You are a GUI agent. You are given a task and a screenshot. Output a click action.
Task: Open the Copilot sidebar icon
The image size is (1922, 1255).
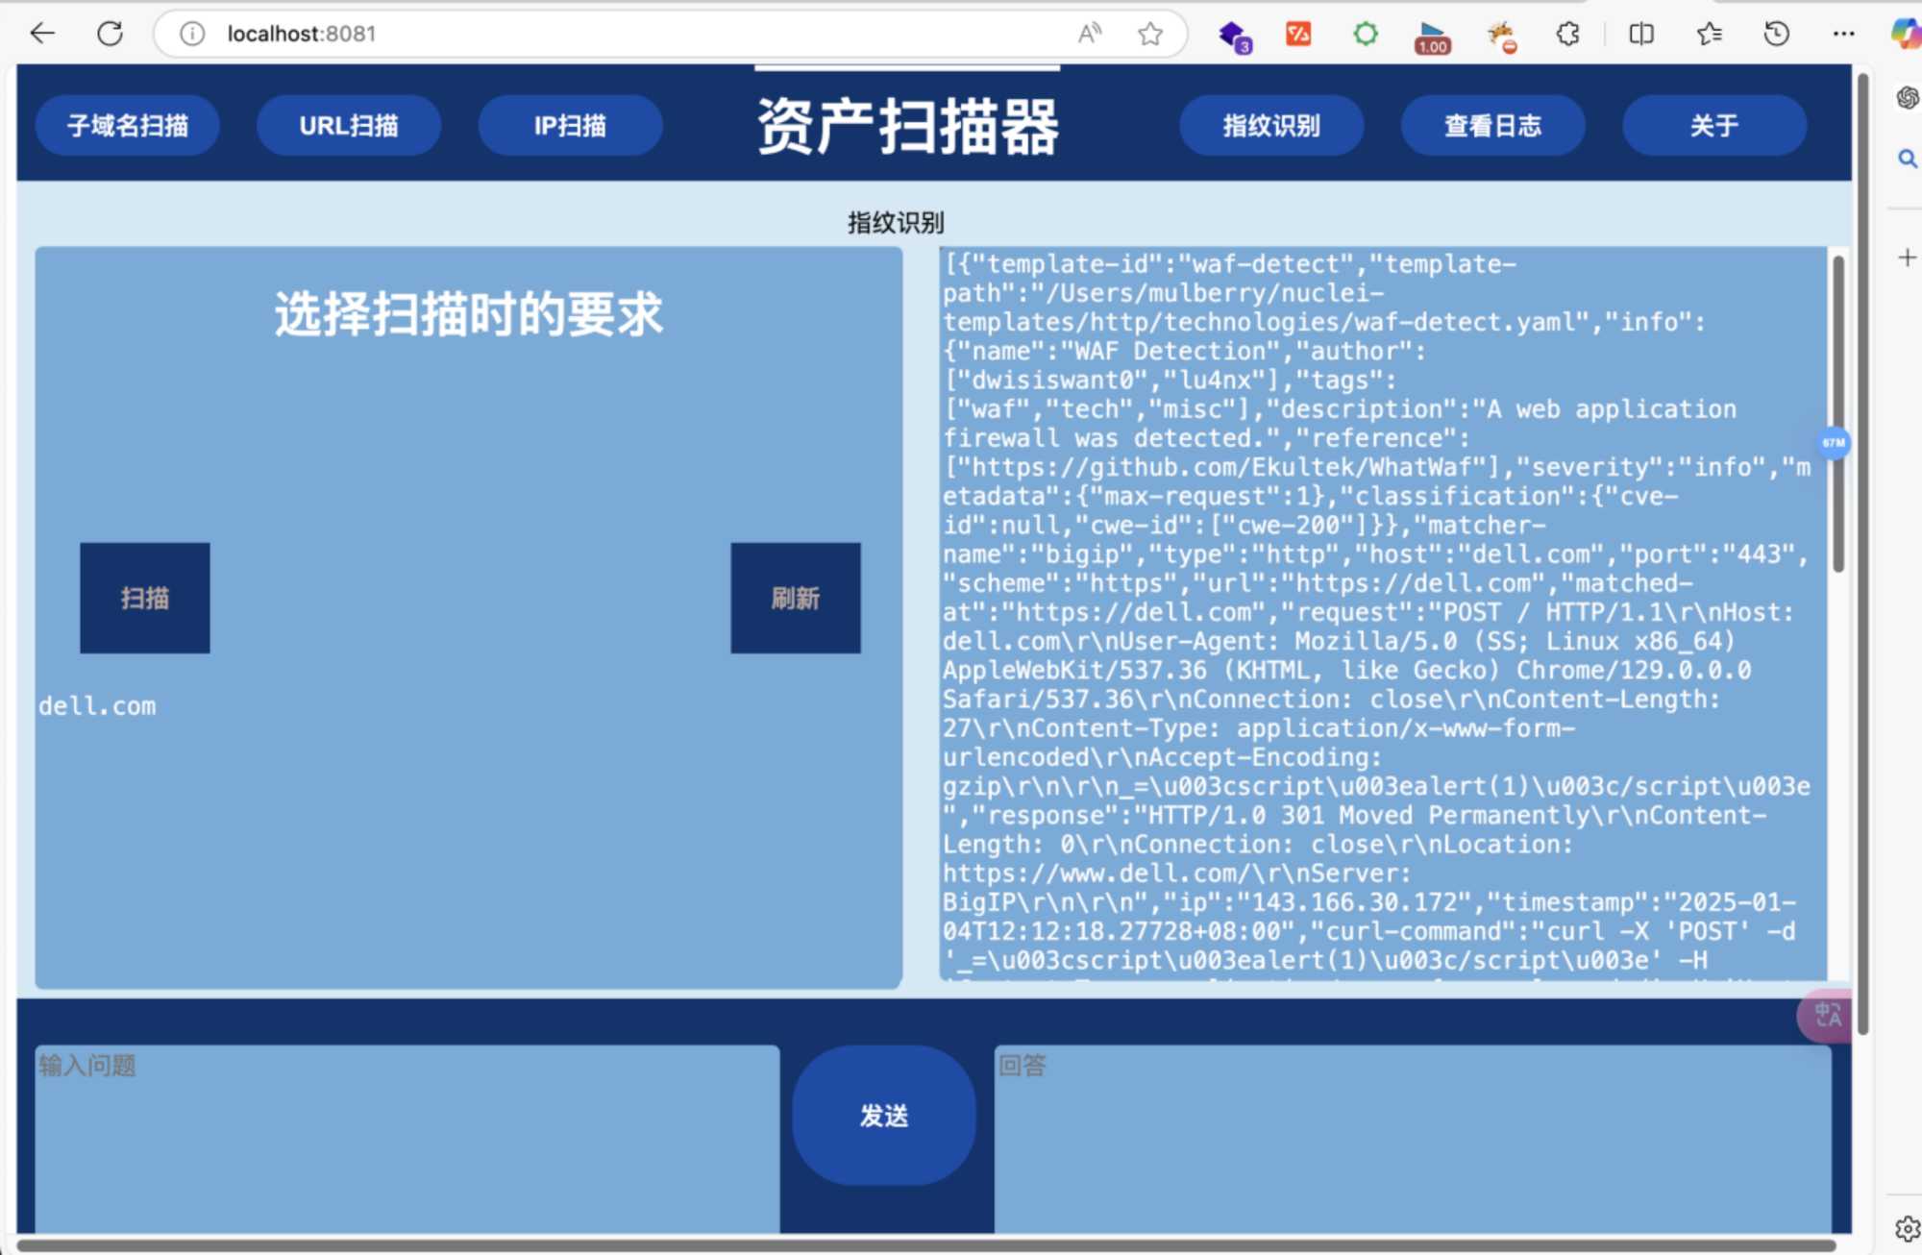tap(1905, 34)
